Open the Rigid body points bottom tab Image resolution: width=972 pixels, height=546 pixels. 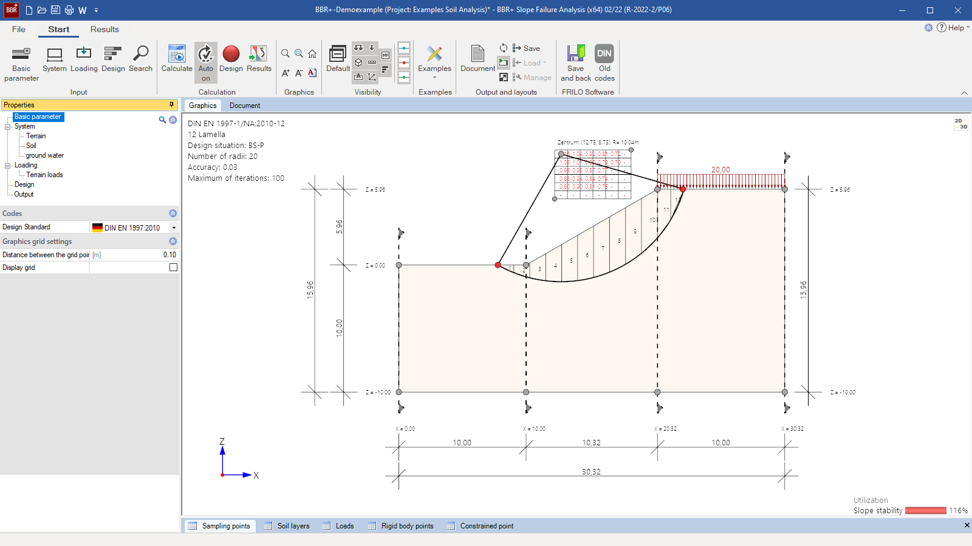(x=401, y=526)
